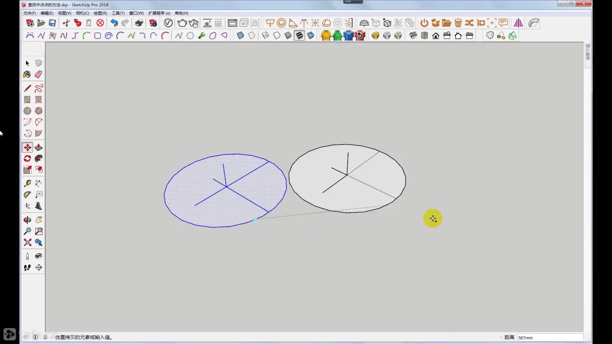Screen dimensions: 612x344
Task: Open the 扩展程序 menu
Action: [159, 13]
